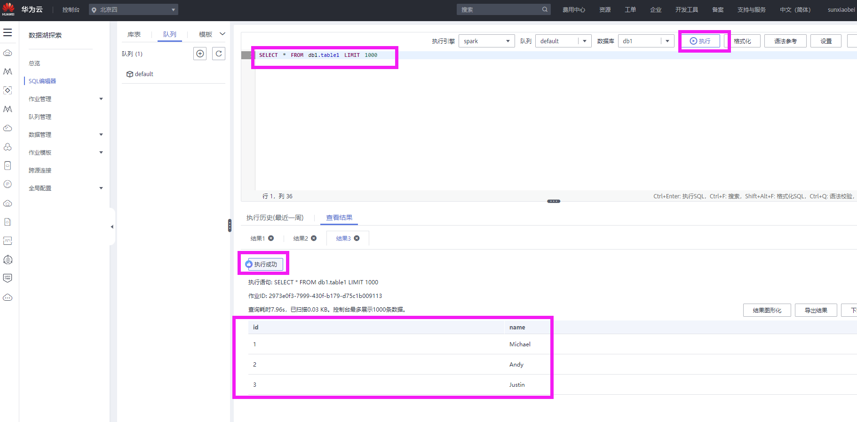The height and width of the screenshot is (422, 857).
Task: Click the cube icon beside default queue
Action: [x=130, y=74]
